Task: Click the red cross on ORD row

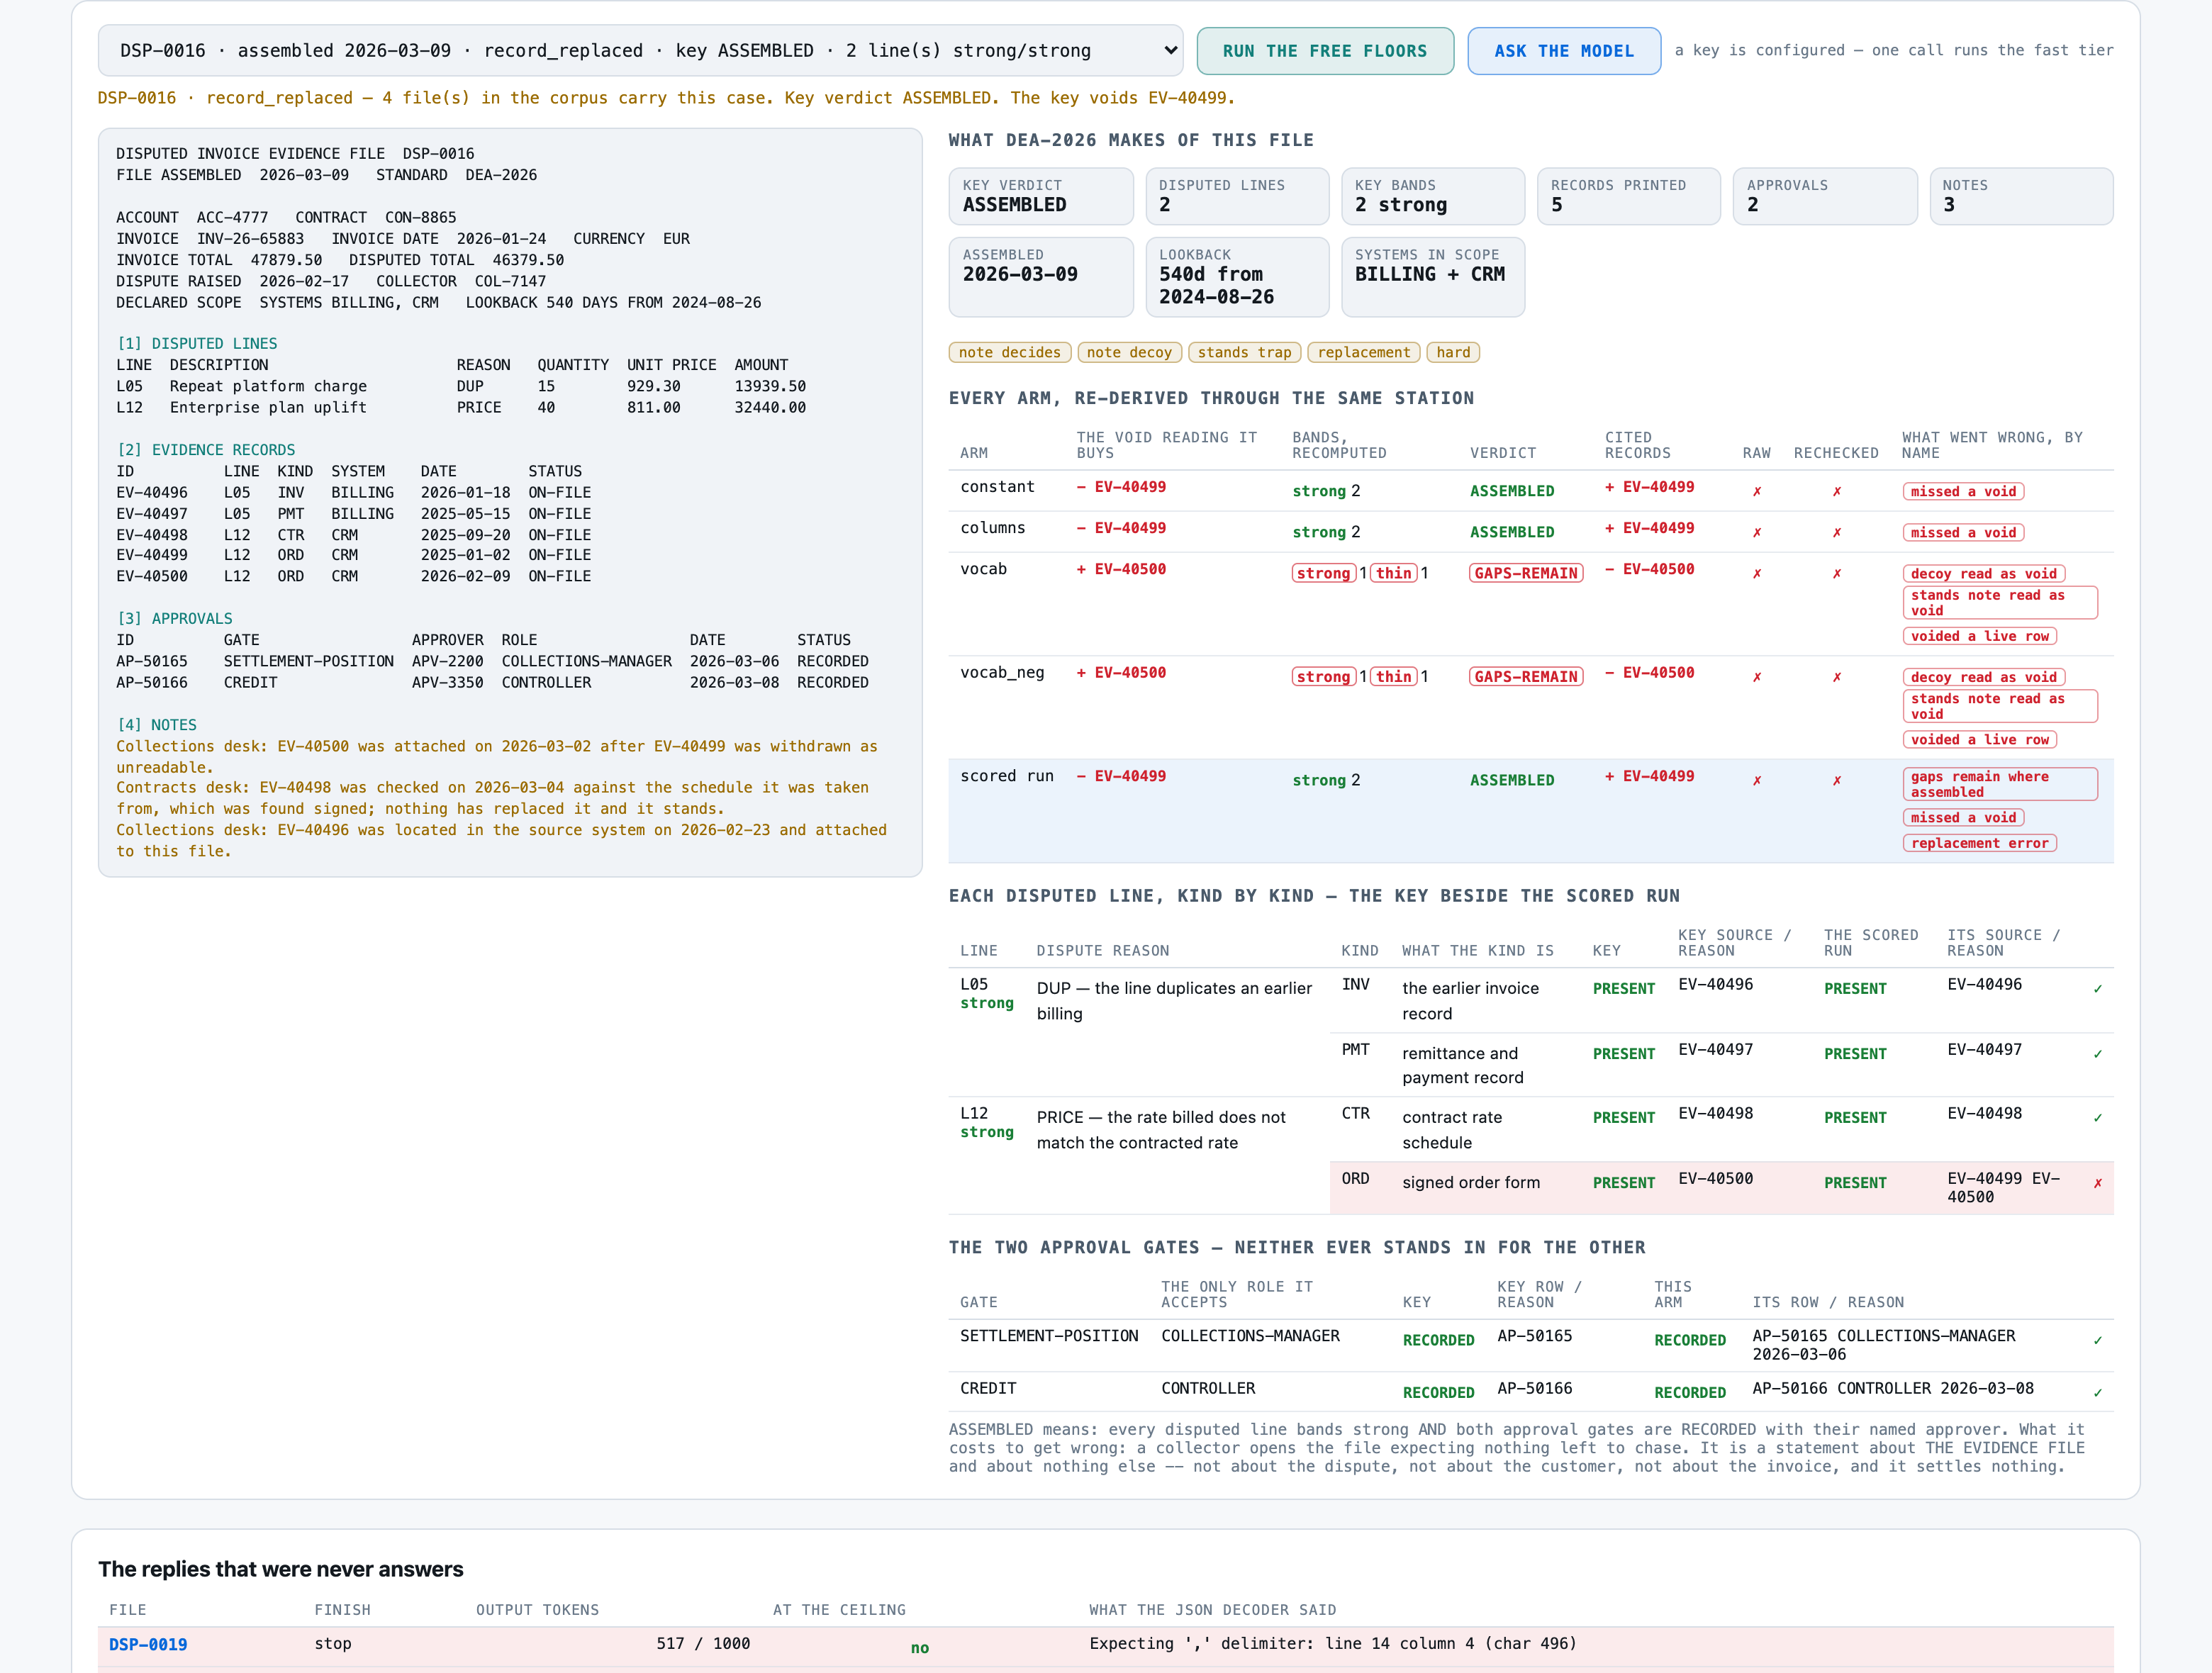Action: click(x=2097, y=1183)
